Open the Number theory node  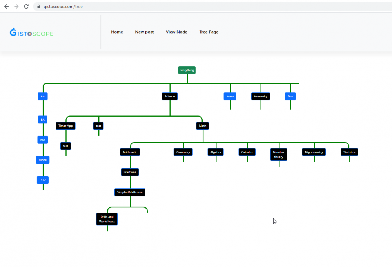pos(279,154)
